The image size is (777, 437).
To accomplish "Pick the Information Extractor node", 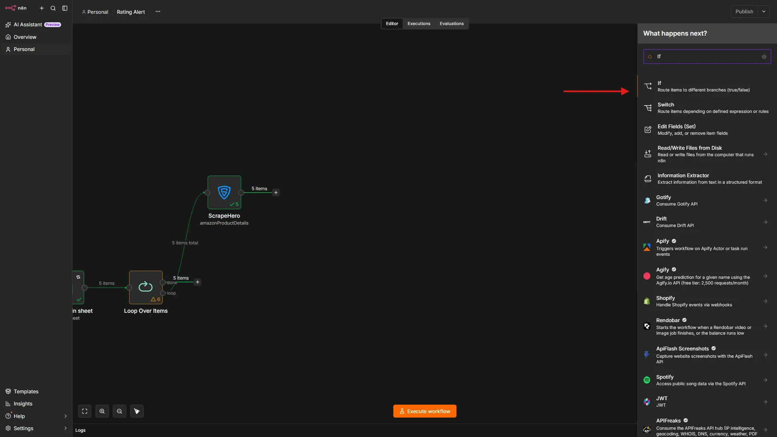I will (707, 178).
